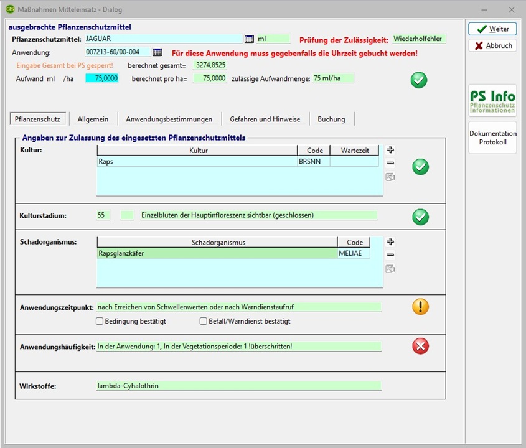This screenshot has height=448, width=526.
Task: Go to the Anwendungsbestimmungen tab
Action: (x=169, y=119)
